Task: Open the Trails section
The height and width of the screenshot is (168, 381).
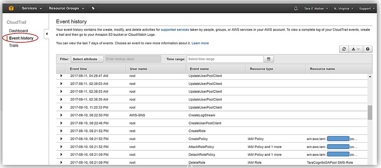Action: point(14,45)
